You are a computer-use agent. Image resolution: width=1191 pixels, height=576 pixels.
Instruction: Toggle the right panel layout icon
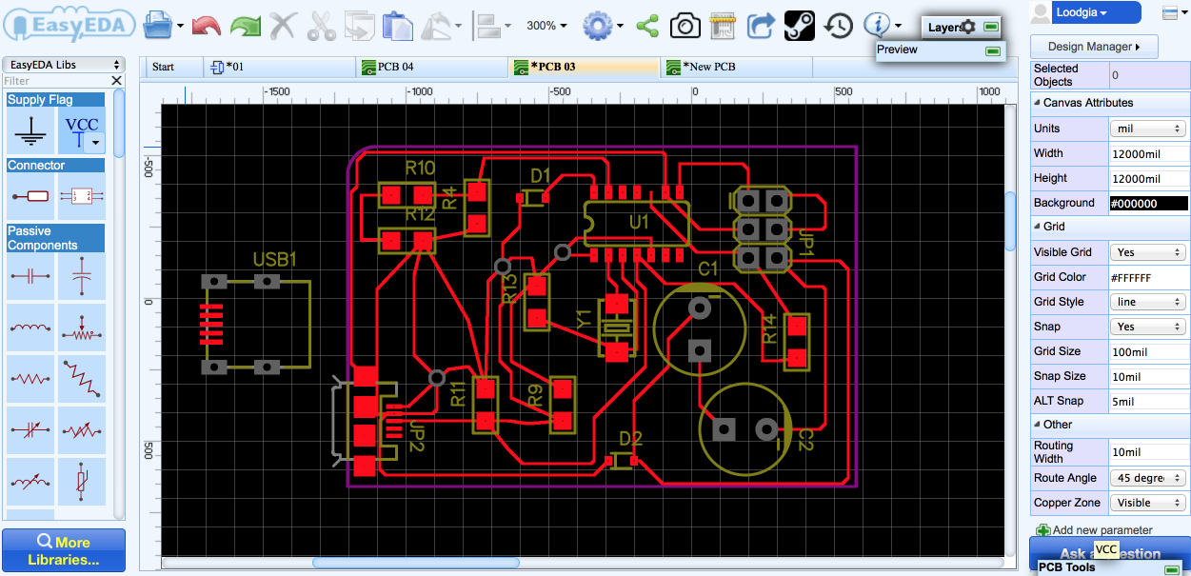(1170, 12)
